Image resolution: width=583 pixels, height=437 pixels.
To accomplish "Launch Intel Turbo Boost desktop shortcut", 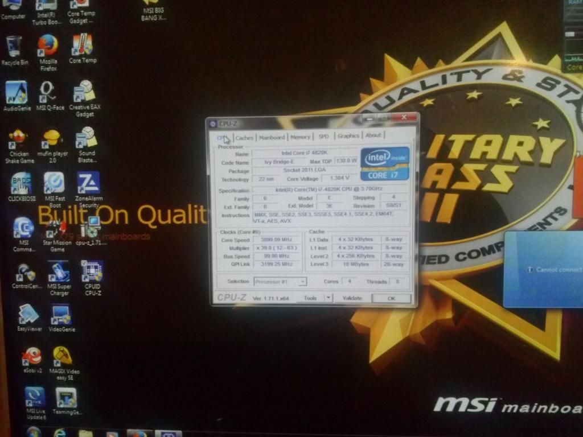I will tap(47, 13).
